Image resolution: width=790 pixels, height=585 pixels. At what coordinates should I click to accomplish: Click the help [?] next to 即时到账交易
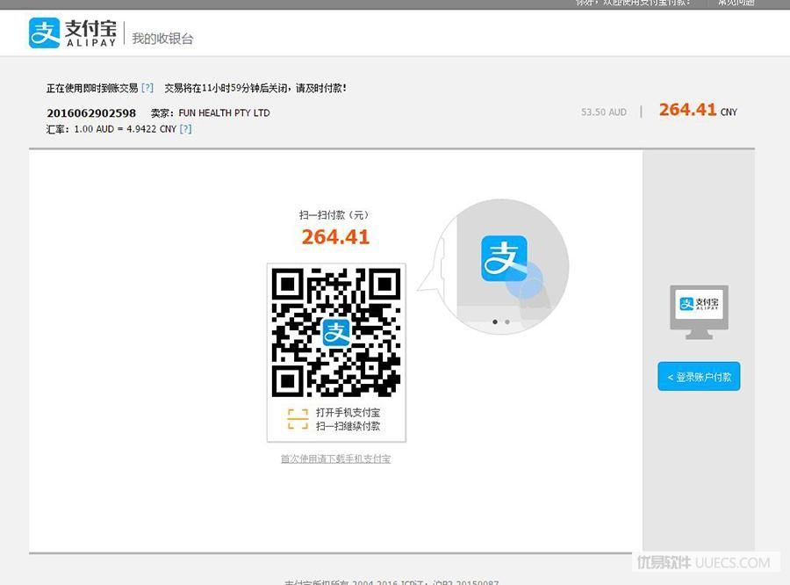pos(147,88)
